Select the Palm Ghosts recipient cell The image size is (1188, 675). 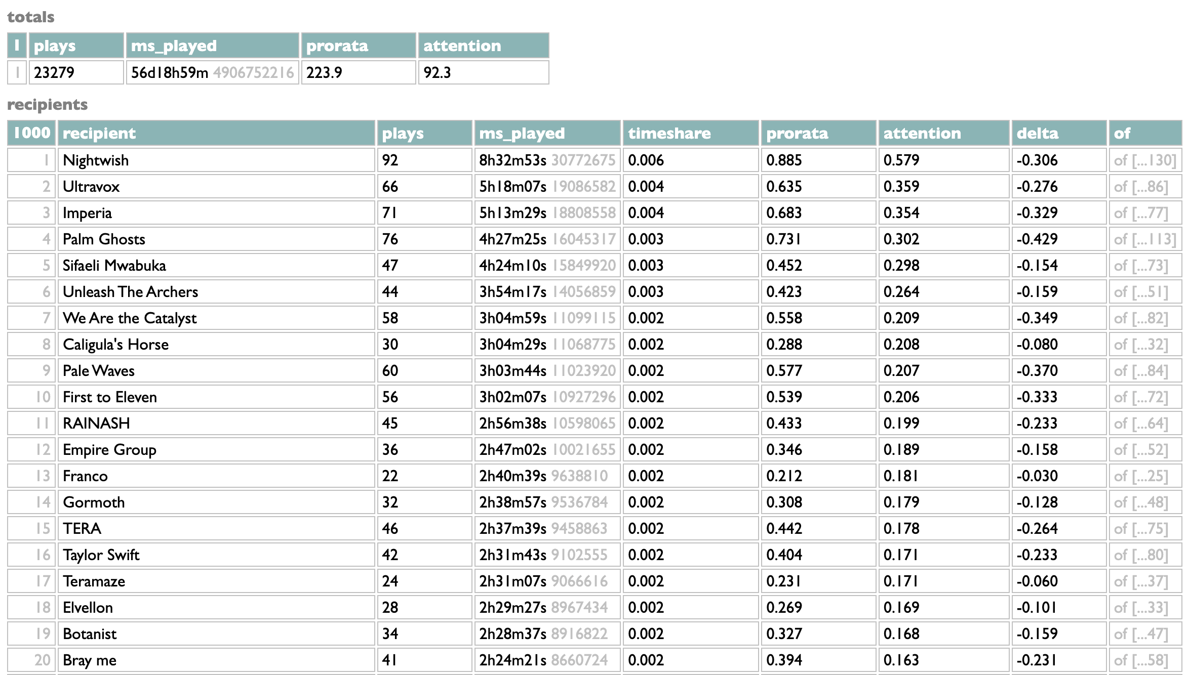(x=216, y=239)
